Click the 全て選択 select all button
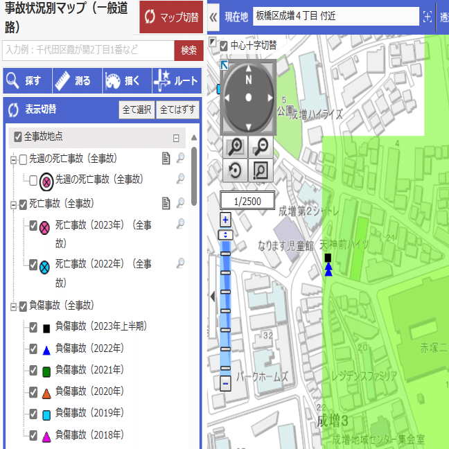Viewport: 449px width, 449px height. tap(137, 109)
